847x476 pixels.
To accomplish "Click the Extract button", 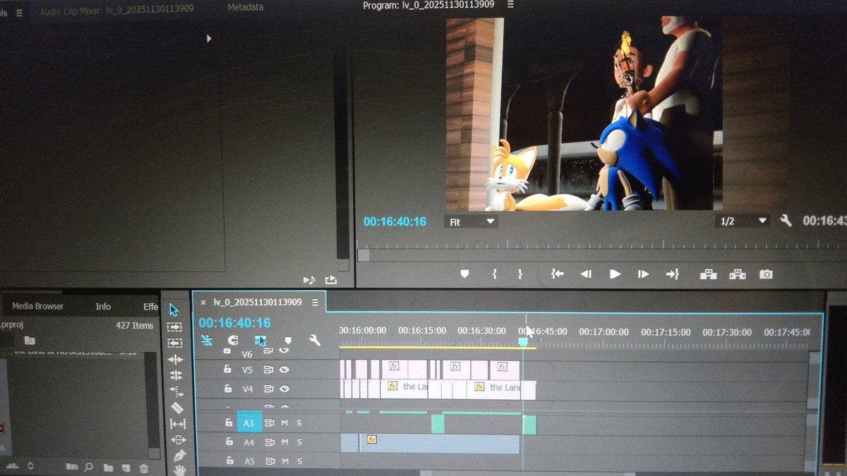I will click(738, 274).
